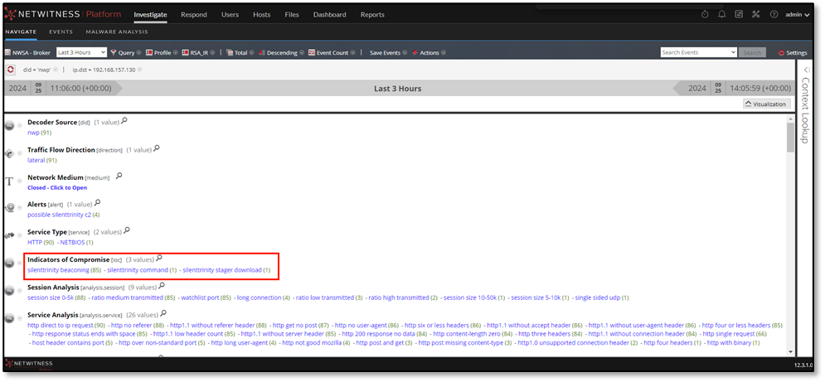
Task: Click magnifier icon next to Service Type
Action: pos(126,231)
